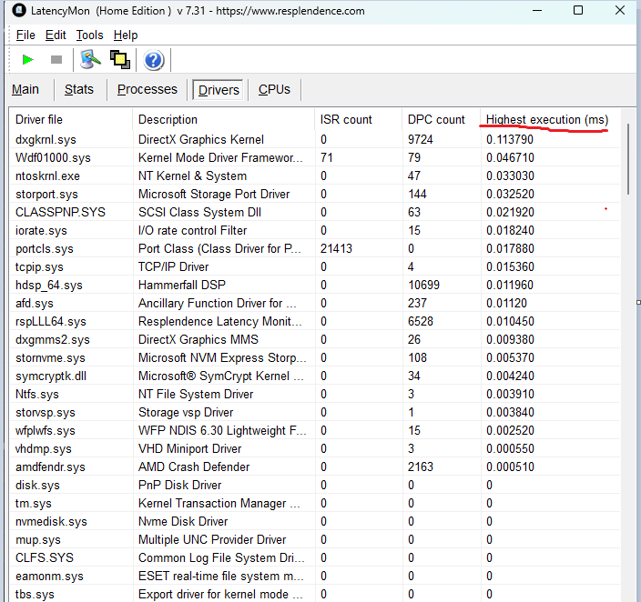Open the options icon in toolbar
The height and width of the screenshot is (602, 641).
[x=90, y=60]
